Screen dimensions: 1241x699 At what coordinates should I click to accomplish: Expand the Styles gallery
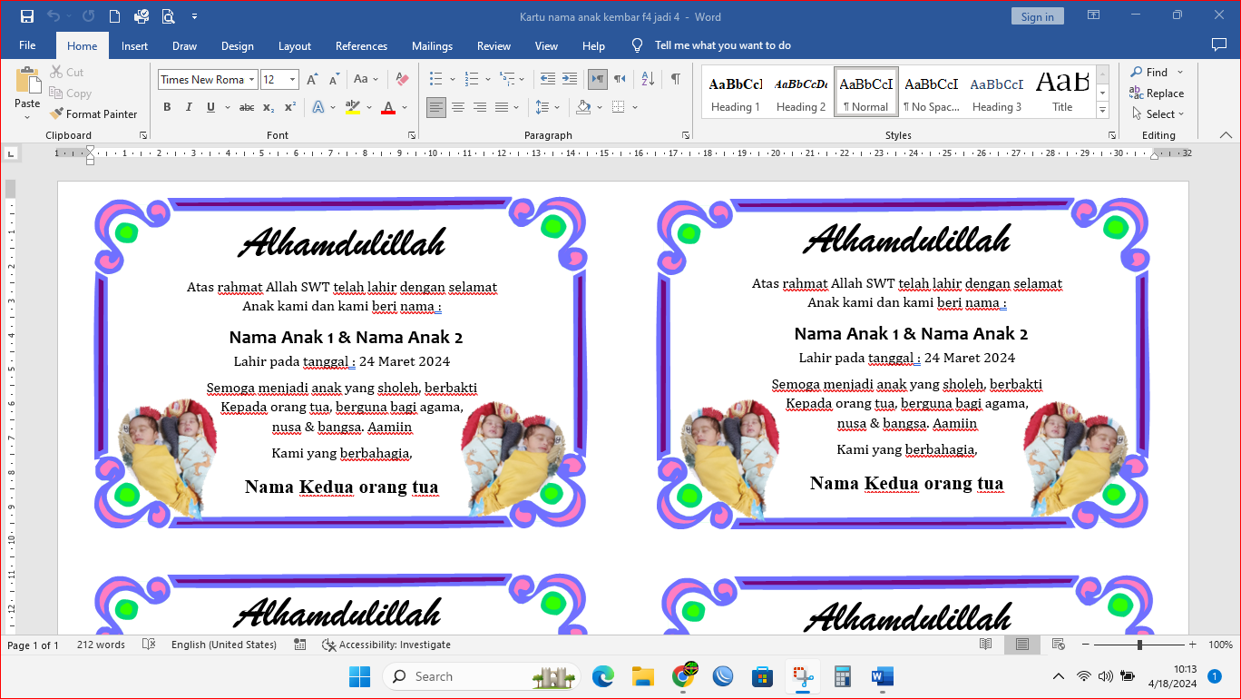tap(1102, 111)
